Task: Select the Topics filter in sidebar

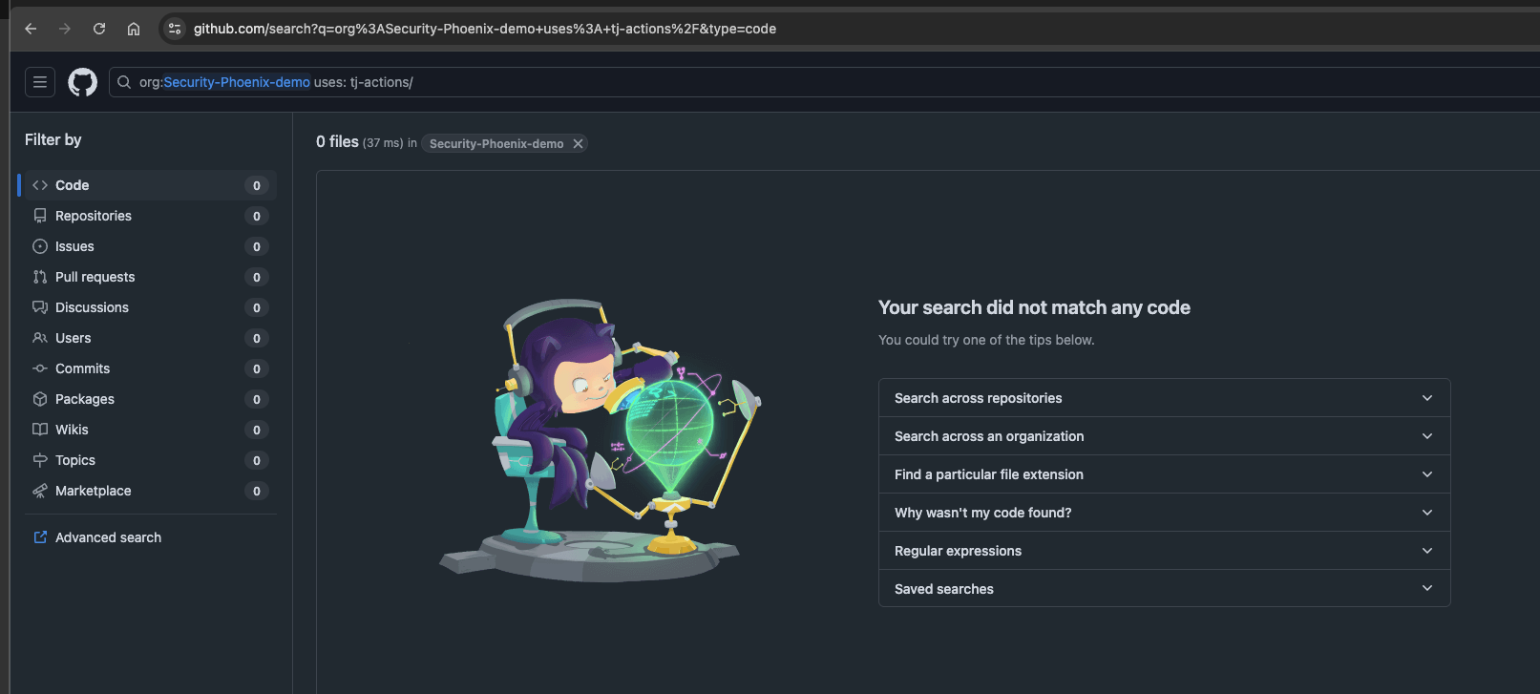Action: (74, 460)
